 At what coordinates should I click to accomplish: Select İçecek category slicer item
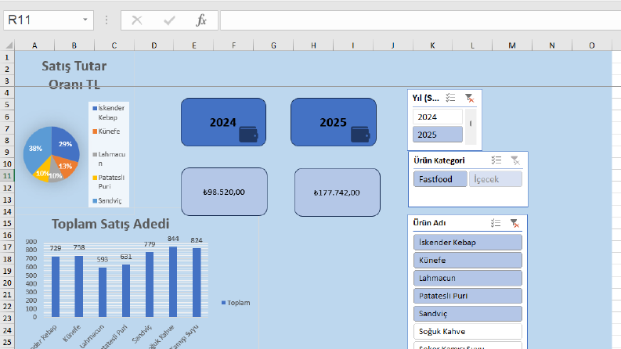(496, 179)
